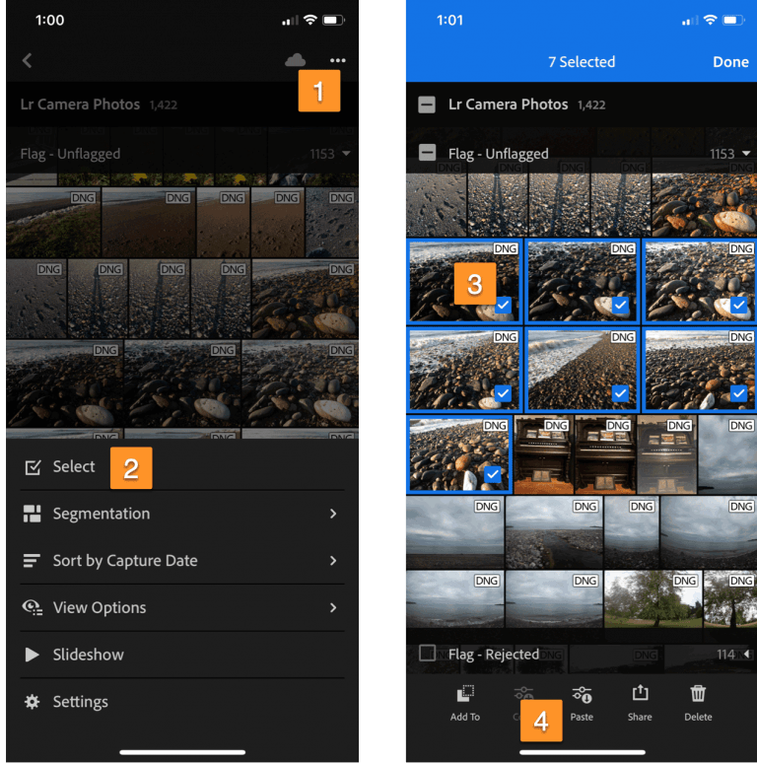The width and height of the screenshot is (757, 763).
Task: Expand the Sort by Capture Date chevron
Action: point(333,561)
